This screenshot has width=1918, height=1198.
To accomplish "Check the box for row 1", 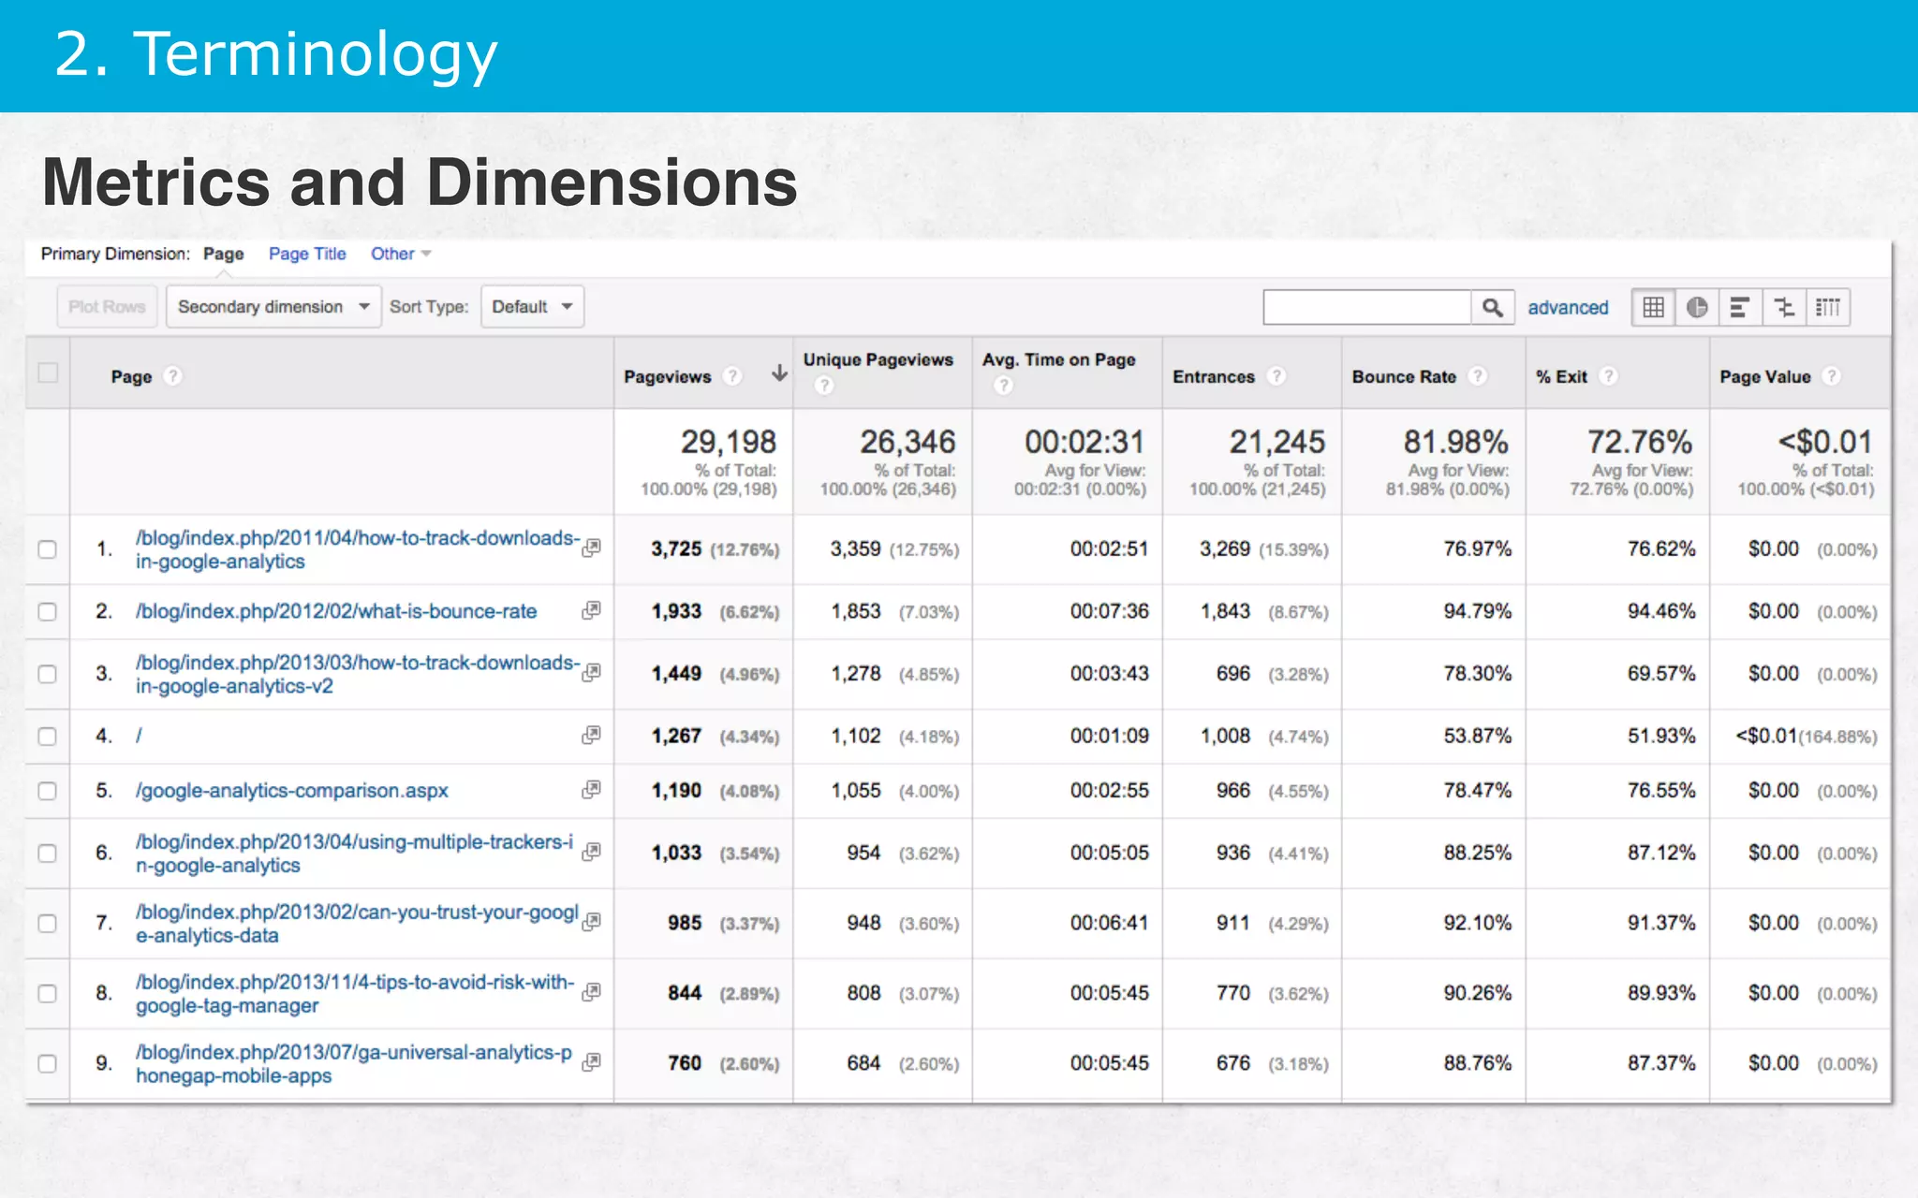I will pyautogui.click(x=48, y=549).
